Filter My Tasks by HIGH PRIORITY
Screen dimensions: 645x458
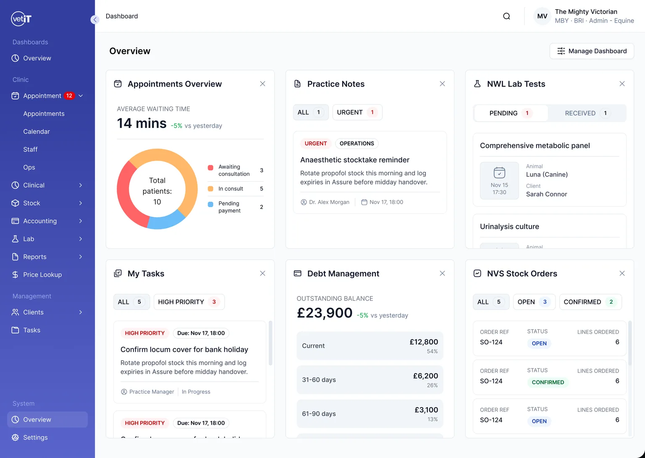(189, 302)
